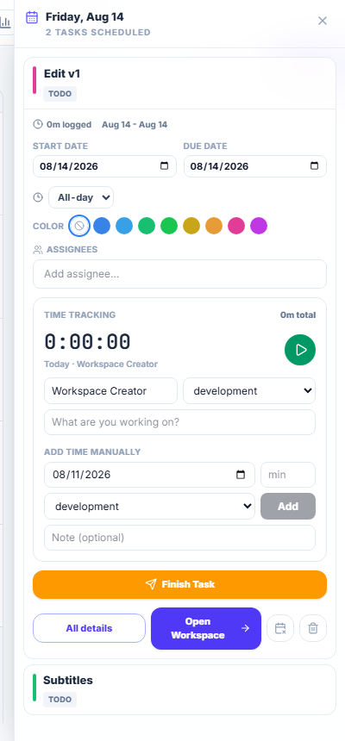Screen dimensions: 345x741
Task: Click the trash delete task icon
Action: (313, 628)
